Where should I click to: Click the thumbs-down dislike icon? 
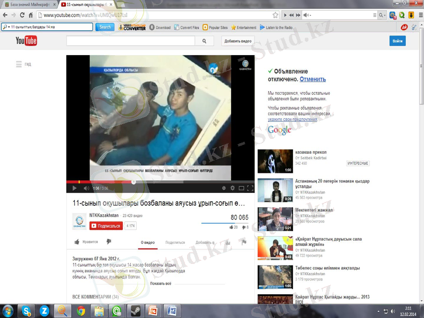click(109, 242)
